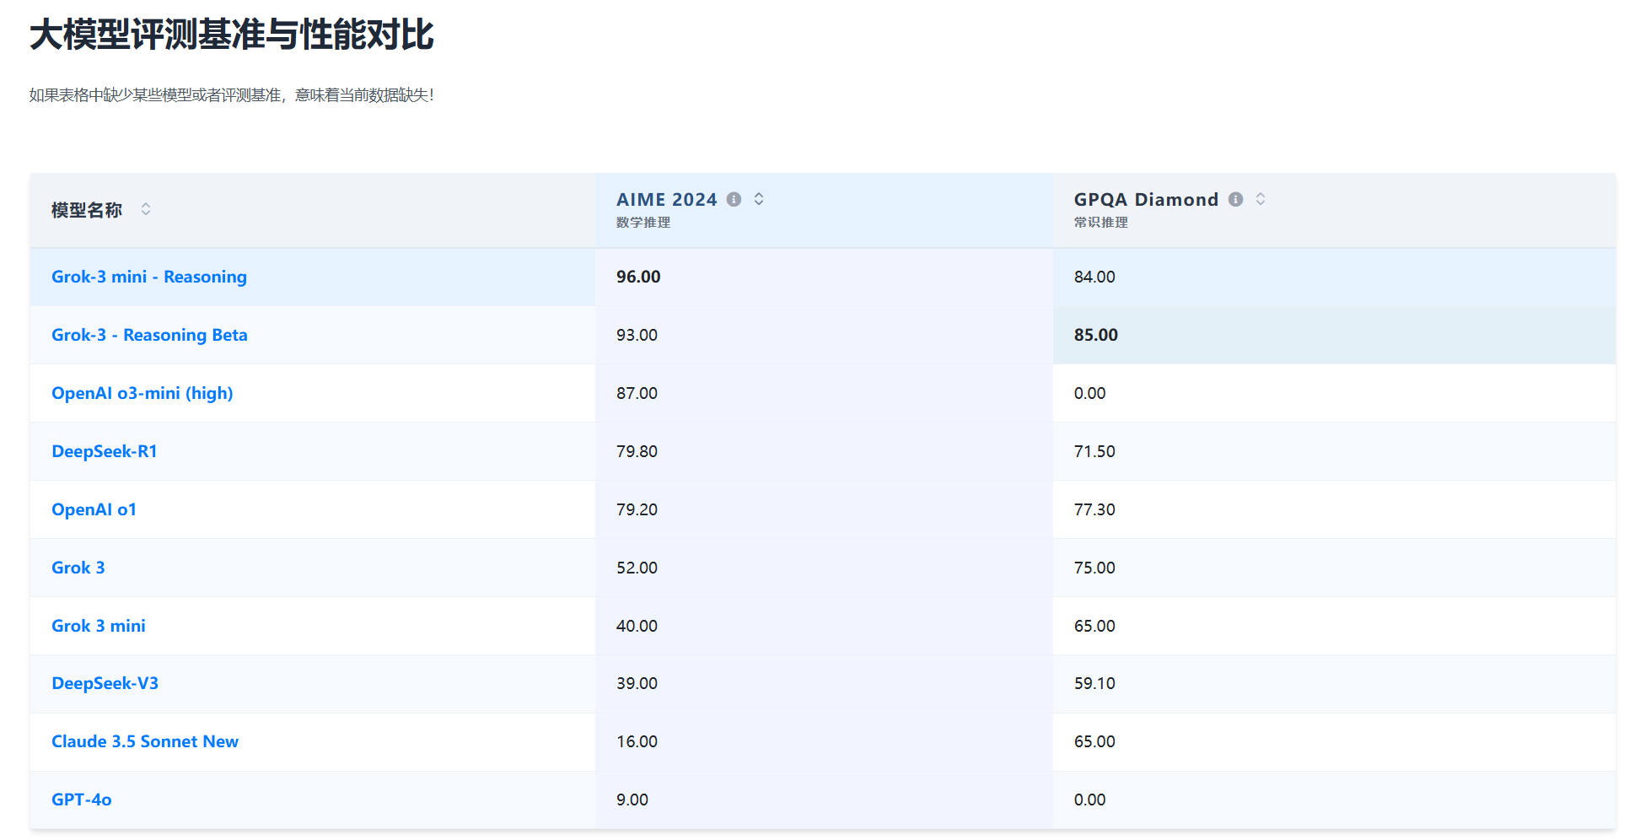Click the 模型名称 column header text
The width and height of the screenshot is (1640, 840).
(87, 210)
